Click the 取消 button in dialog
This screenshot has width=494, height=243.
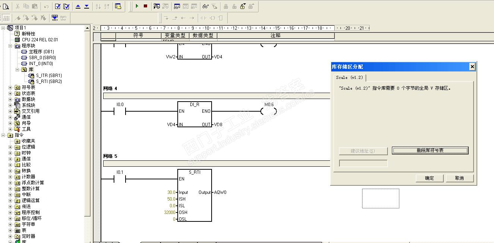tap(459, 178)
